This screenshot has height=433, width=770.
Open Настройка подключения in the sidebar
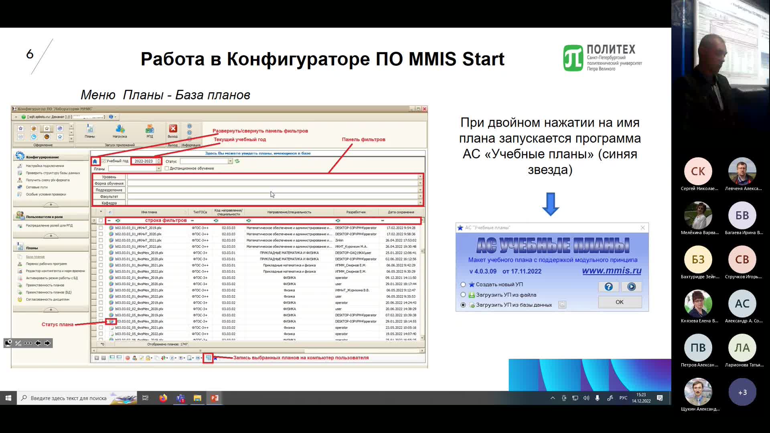45,166
